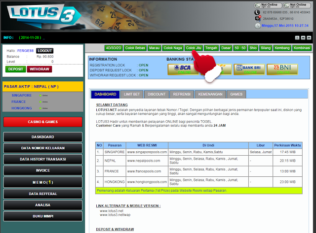
Task: Click the info ticker pause icon
Action: point(297,37)
